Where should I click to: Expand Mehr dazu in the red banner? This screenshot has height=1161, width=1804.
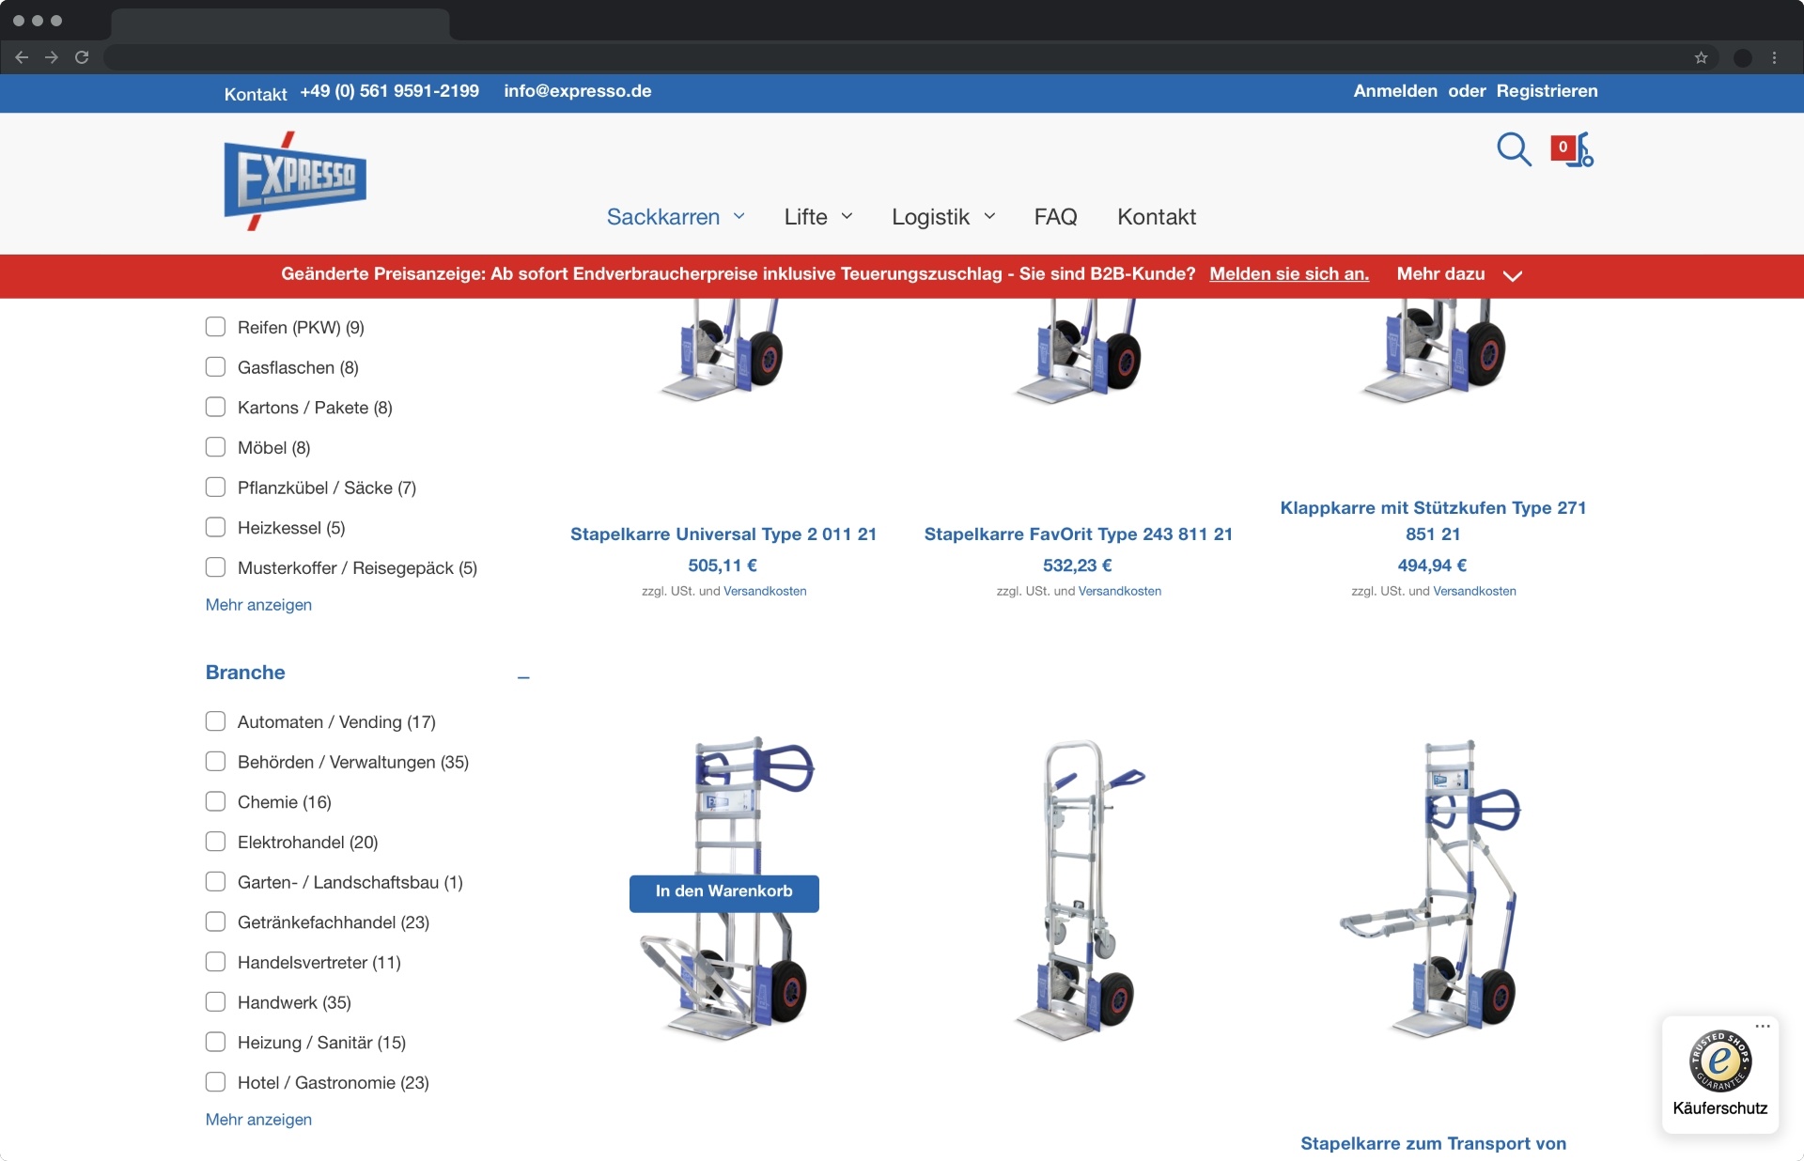click(x=1440, y=274)
